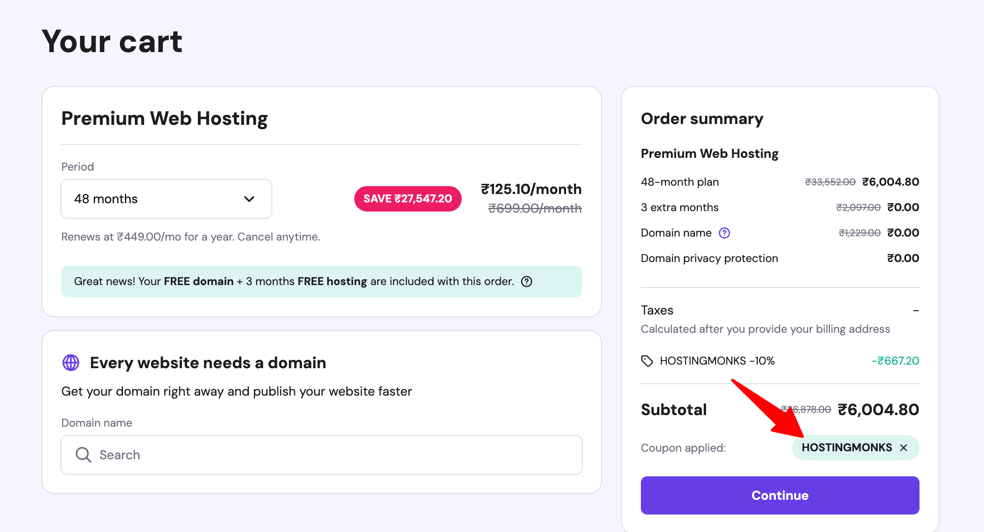Remove the HOSTINGMONKS coupon with the X
The height and width of the screenshot is (532, 984).
tap(904, 448)
